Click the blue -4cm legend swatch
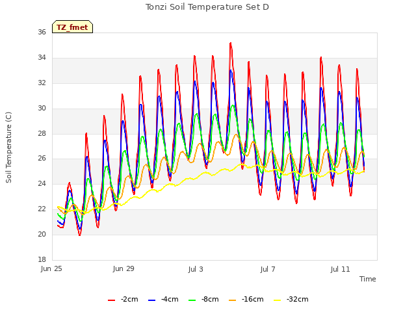This screenshot has width=416, height=312. pos(151,300)
